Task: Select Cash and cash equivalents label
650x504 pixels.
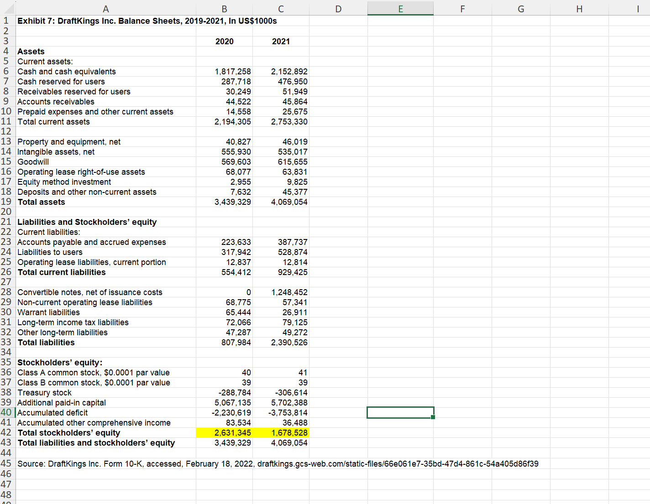Action: (x=67, y=72)
